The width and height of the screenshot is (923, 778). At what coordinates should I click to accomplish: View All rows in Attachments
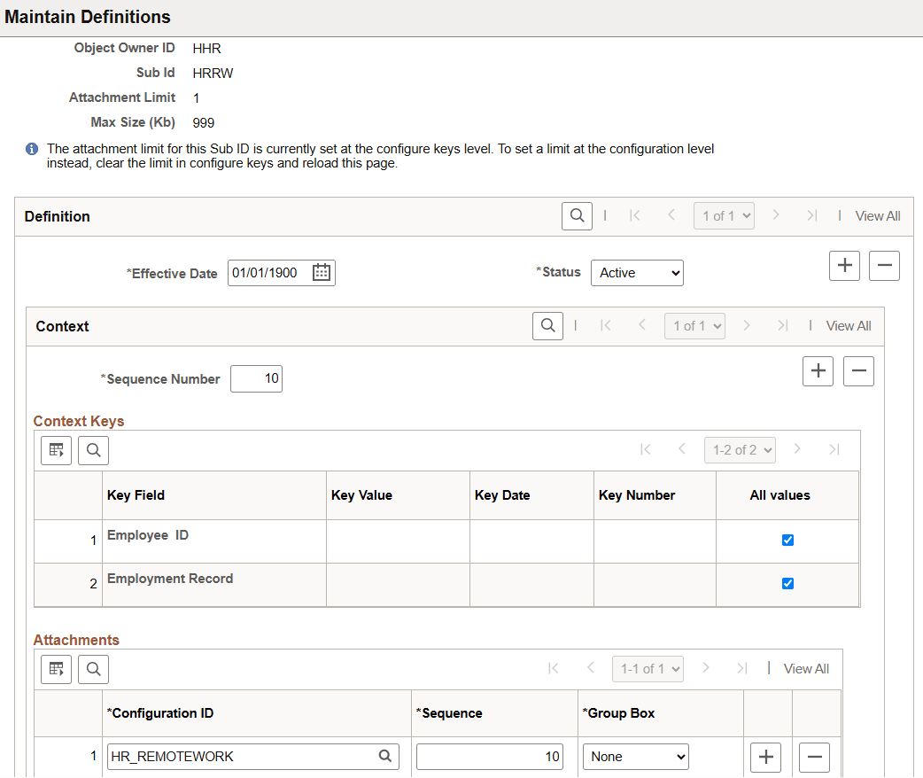click(x=805, y=668)
